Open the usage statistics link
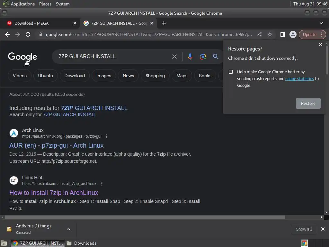Image resolution: width=329 pixels, height=247 pixels. [x=299, y=78]
